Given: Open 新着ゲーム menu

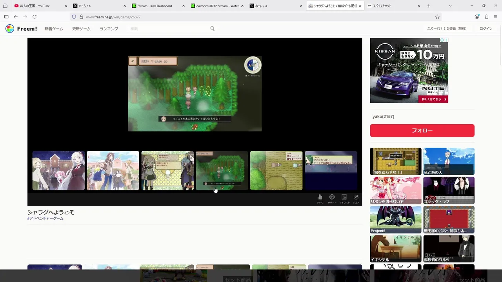Looking at the screenshot, I should [54, 29].
